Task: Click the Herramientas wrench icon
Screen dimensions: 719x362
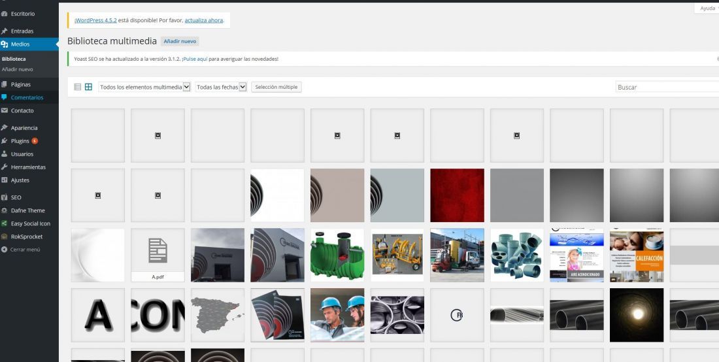Action: tap(5, 167)
